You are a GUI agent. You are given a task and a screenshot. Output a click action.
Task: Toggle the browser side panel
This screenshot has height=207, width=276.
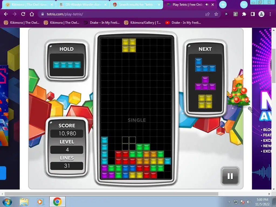click(x=253, y=14)
